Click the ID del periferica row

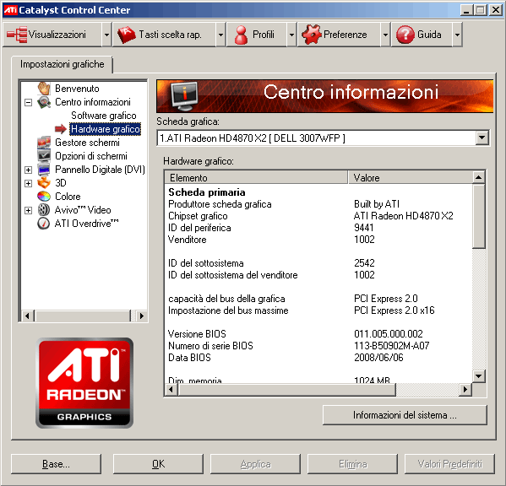coord(318,228)
